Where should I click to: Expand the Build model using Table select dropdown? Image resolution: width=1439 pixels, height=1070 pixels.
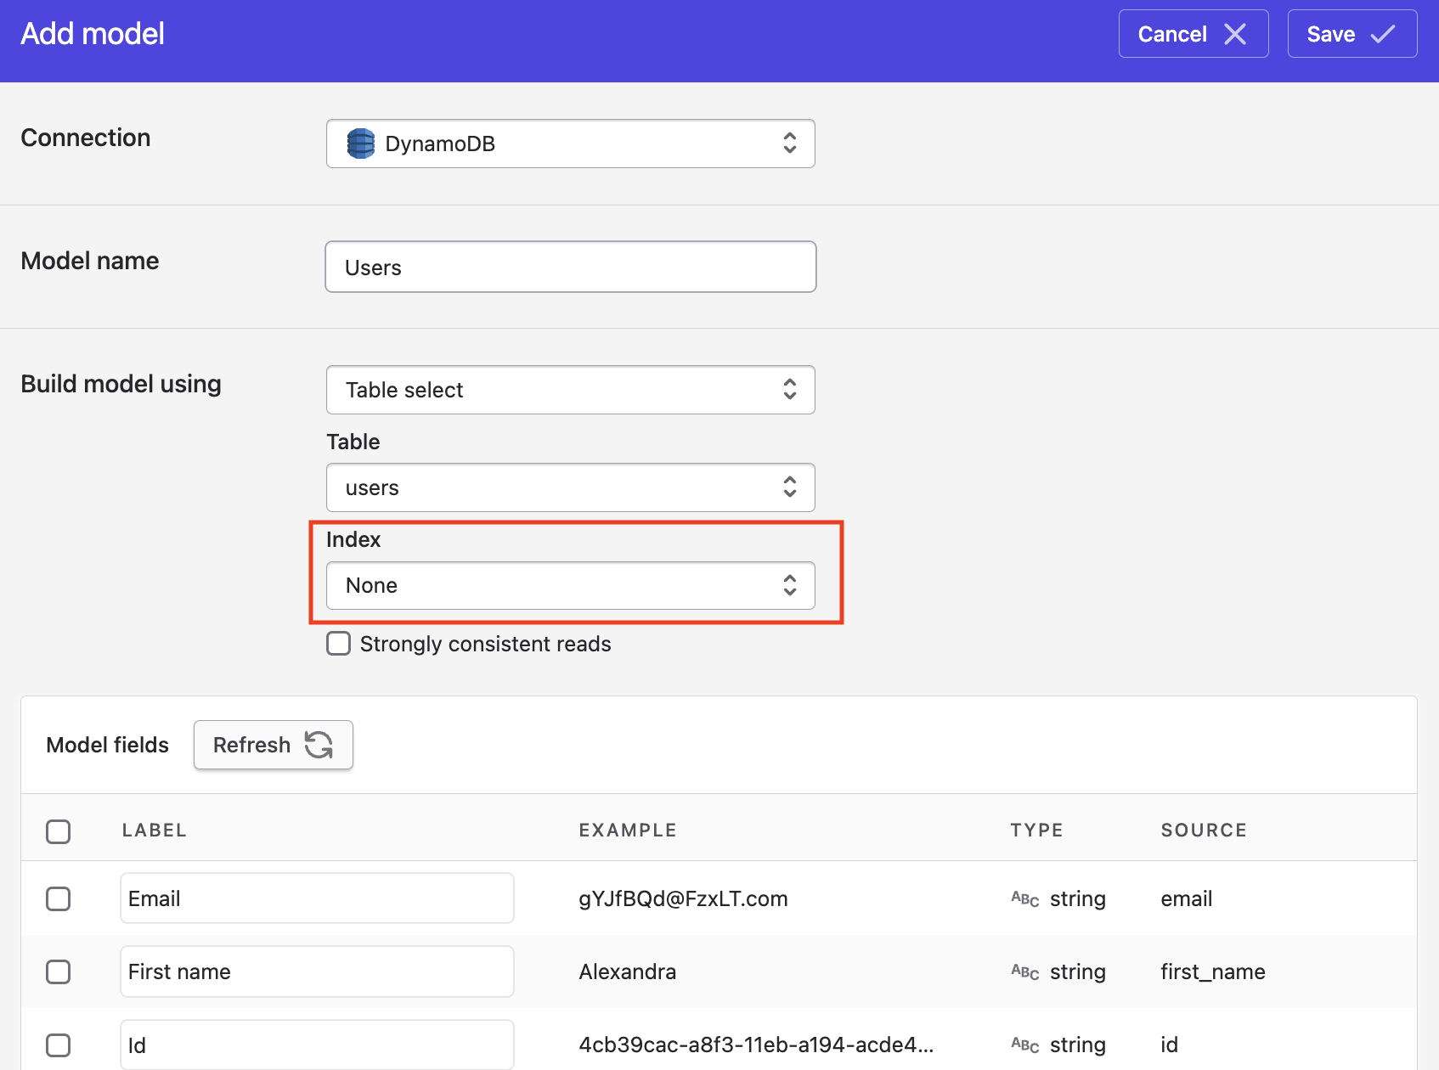coord(570,390)
